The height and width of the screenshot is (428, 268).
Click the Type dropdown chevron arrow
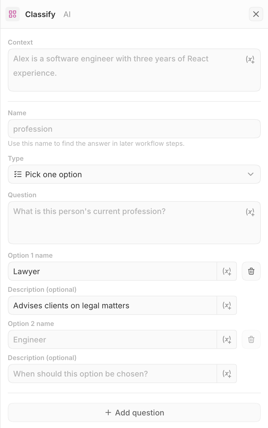(x=251, y=174)
